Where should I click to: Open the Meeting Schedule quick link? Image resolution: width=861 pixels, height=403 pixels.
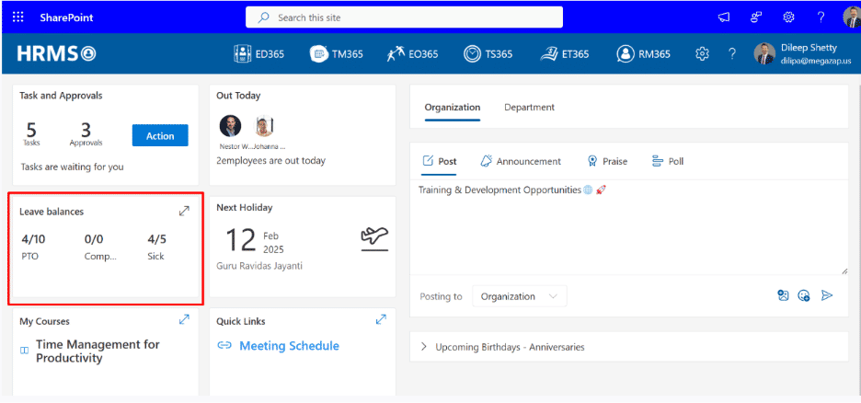(289, 346)
